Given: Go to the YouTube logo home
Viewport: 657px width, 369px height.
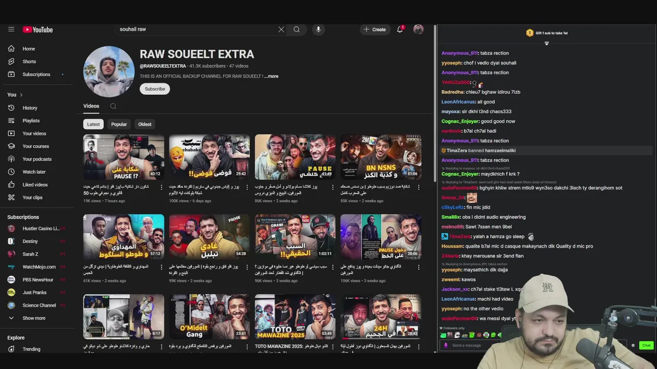Looking at the screenshot, I should [38, 30].
